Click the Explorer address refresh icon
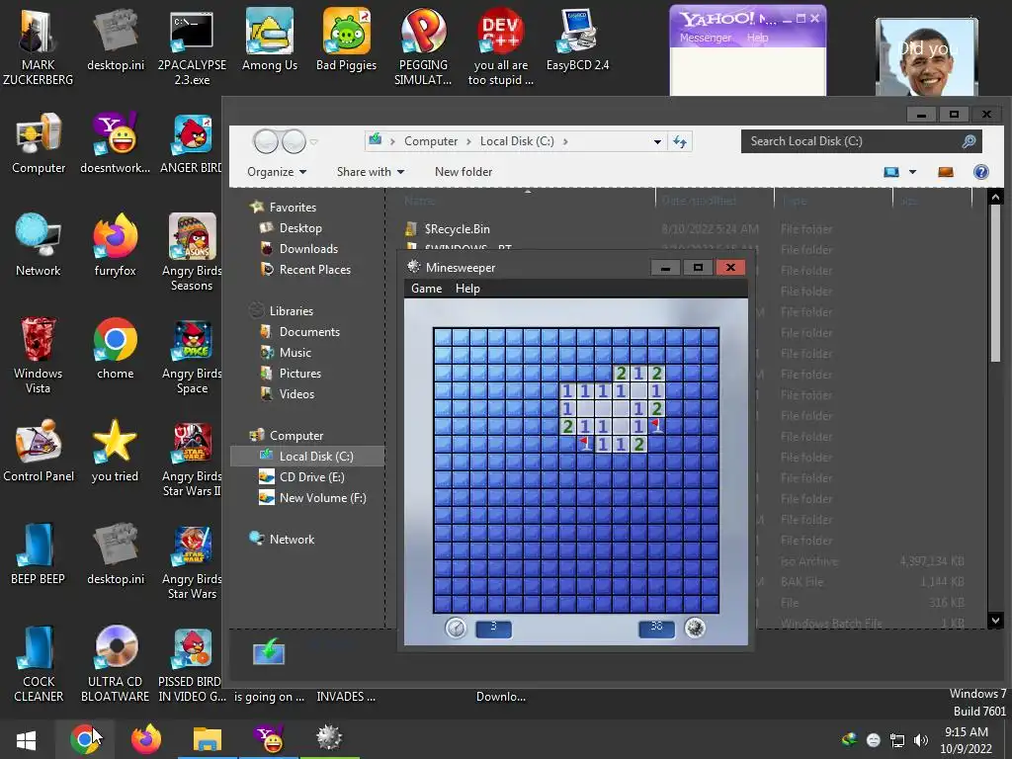Viewport: 1012px width, 759px height. pyautogui.click(x=680, y=141)
